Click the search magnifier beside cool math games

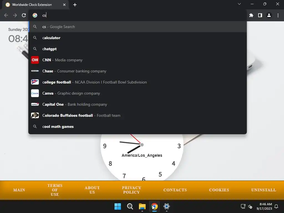35,126
